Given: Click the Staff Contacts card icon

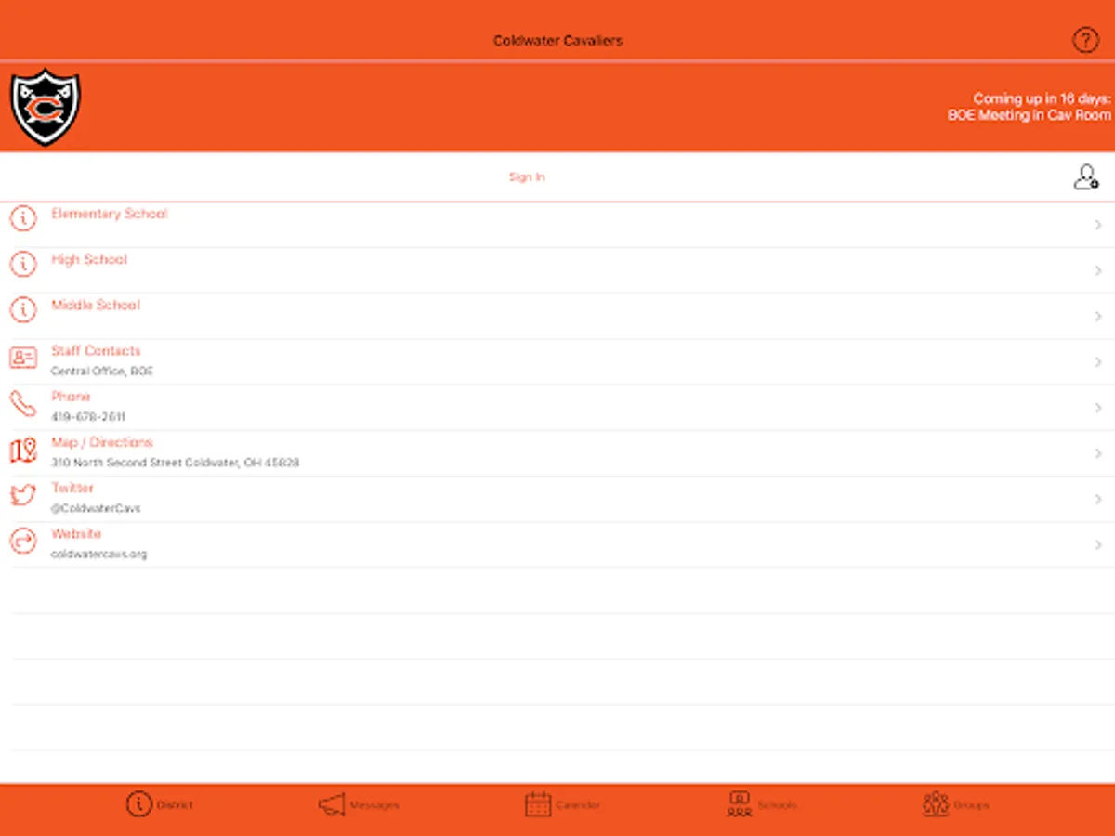Looking at the screenshot, I should [23, 357].
